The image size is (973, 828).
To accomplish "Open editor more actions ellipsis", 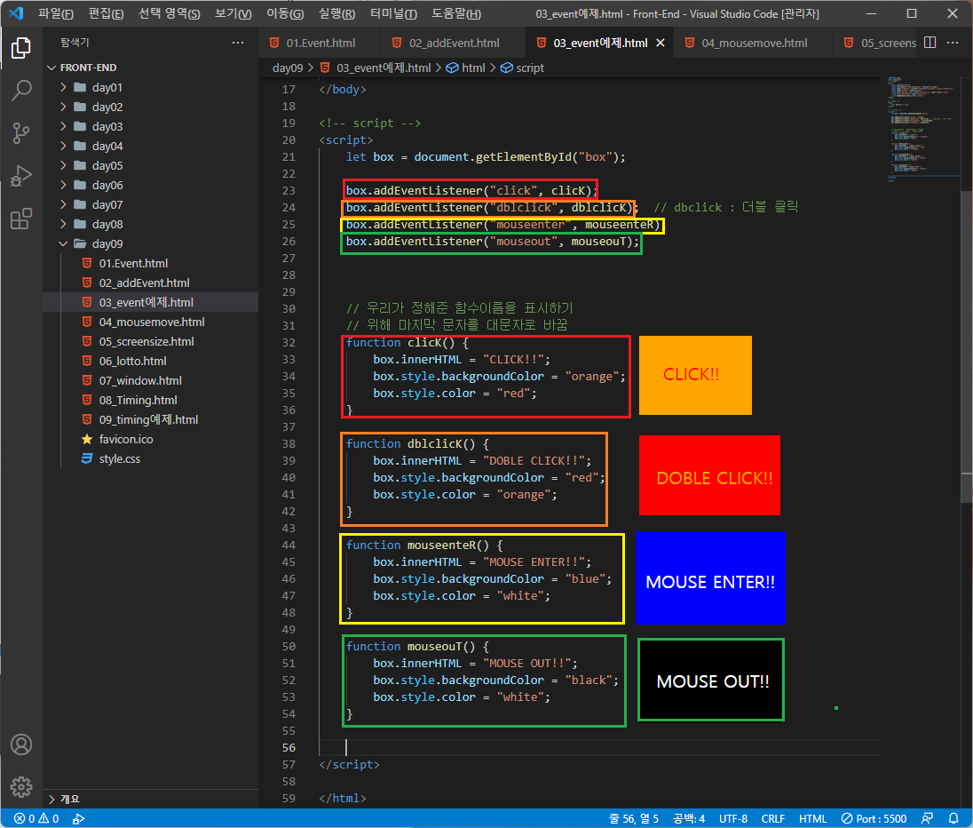I will 953,43.
